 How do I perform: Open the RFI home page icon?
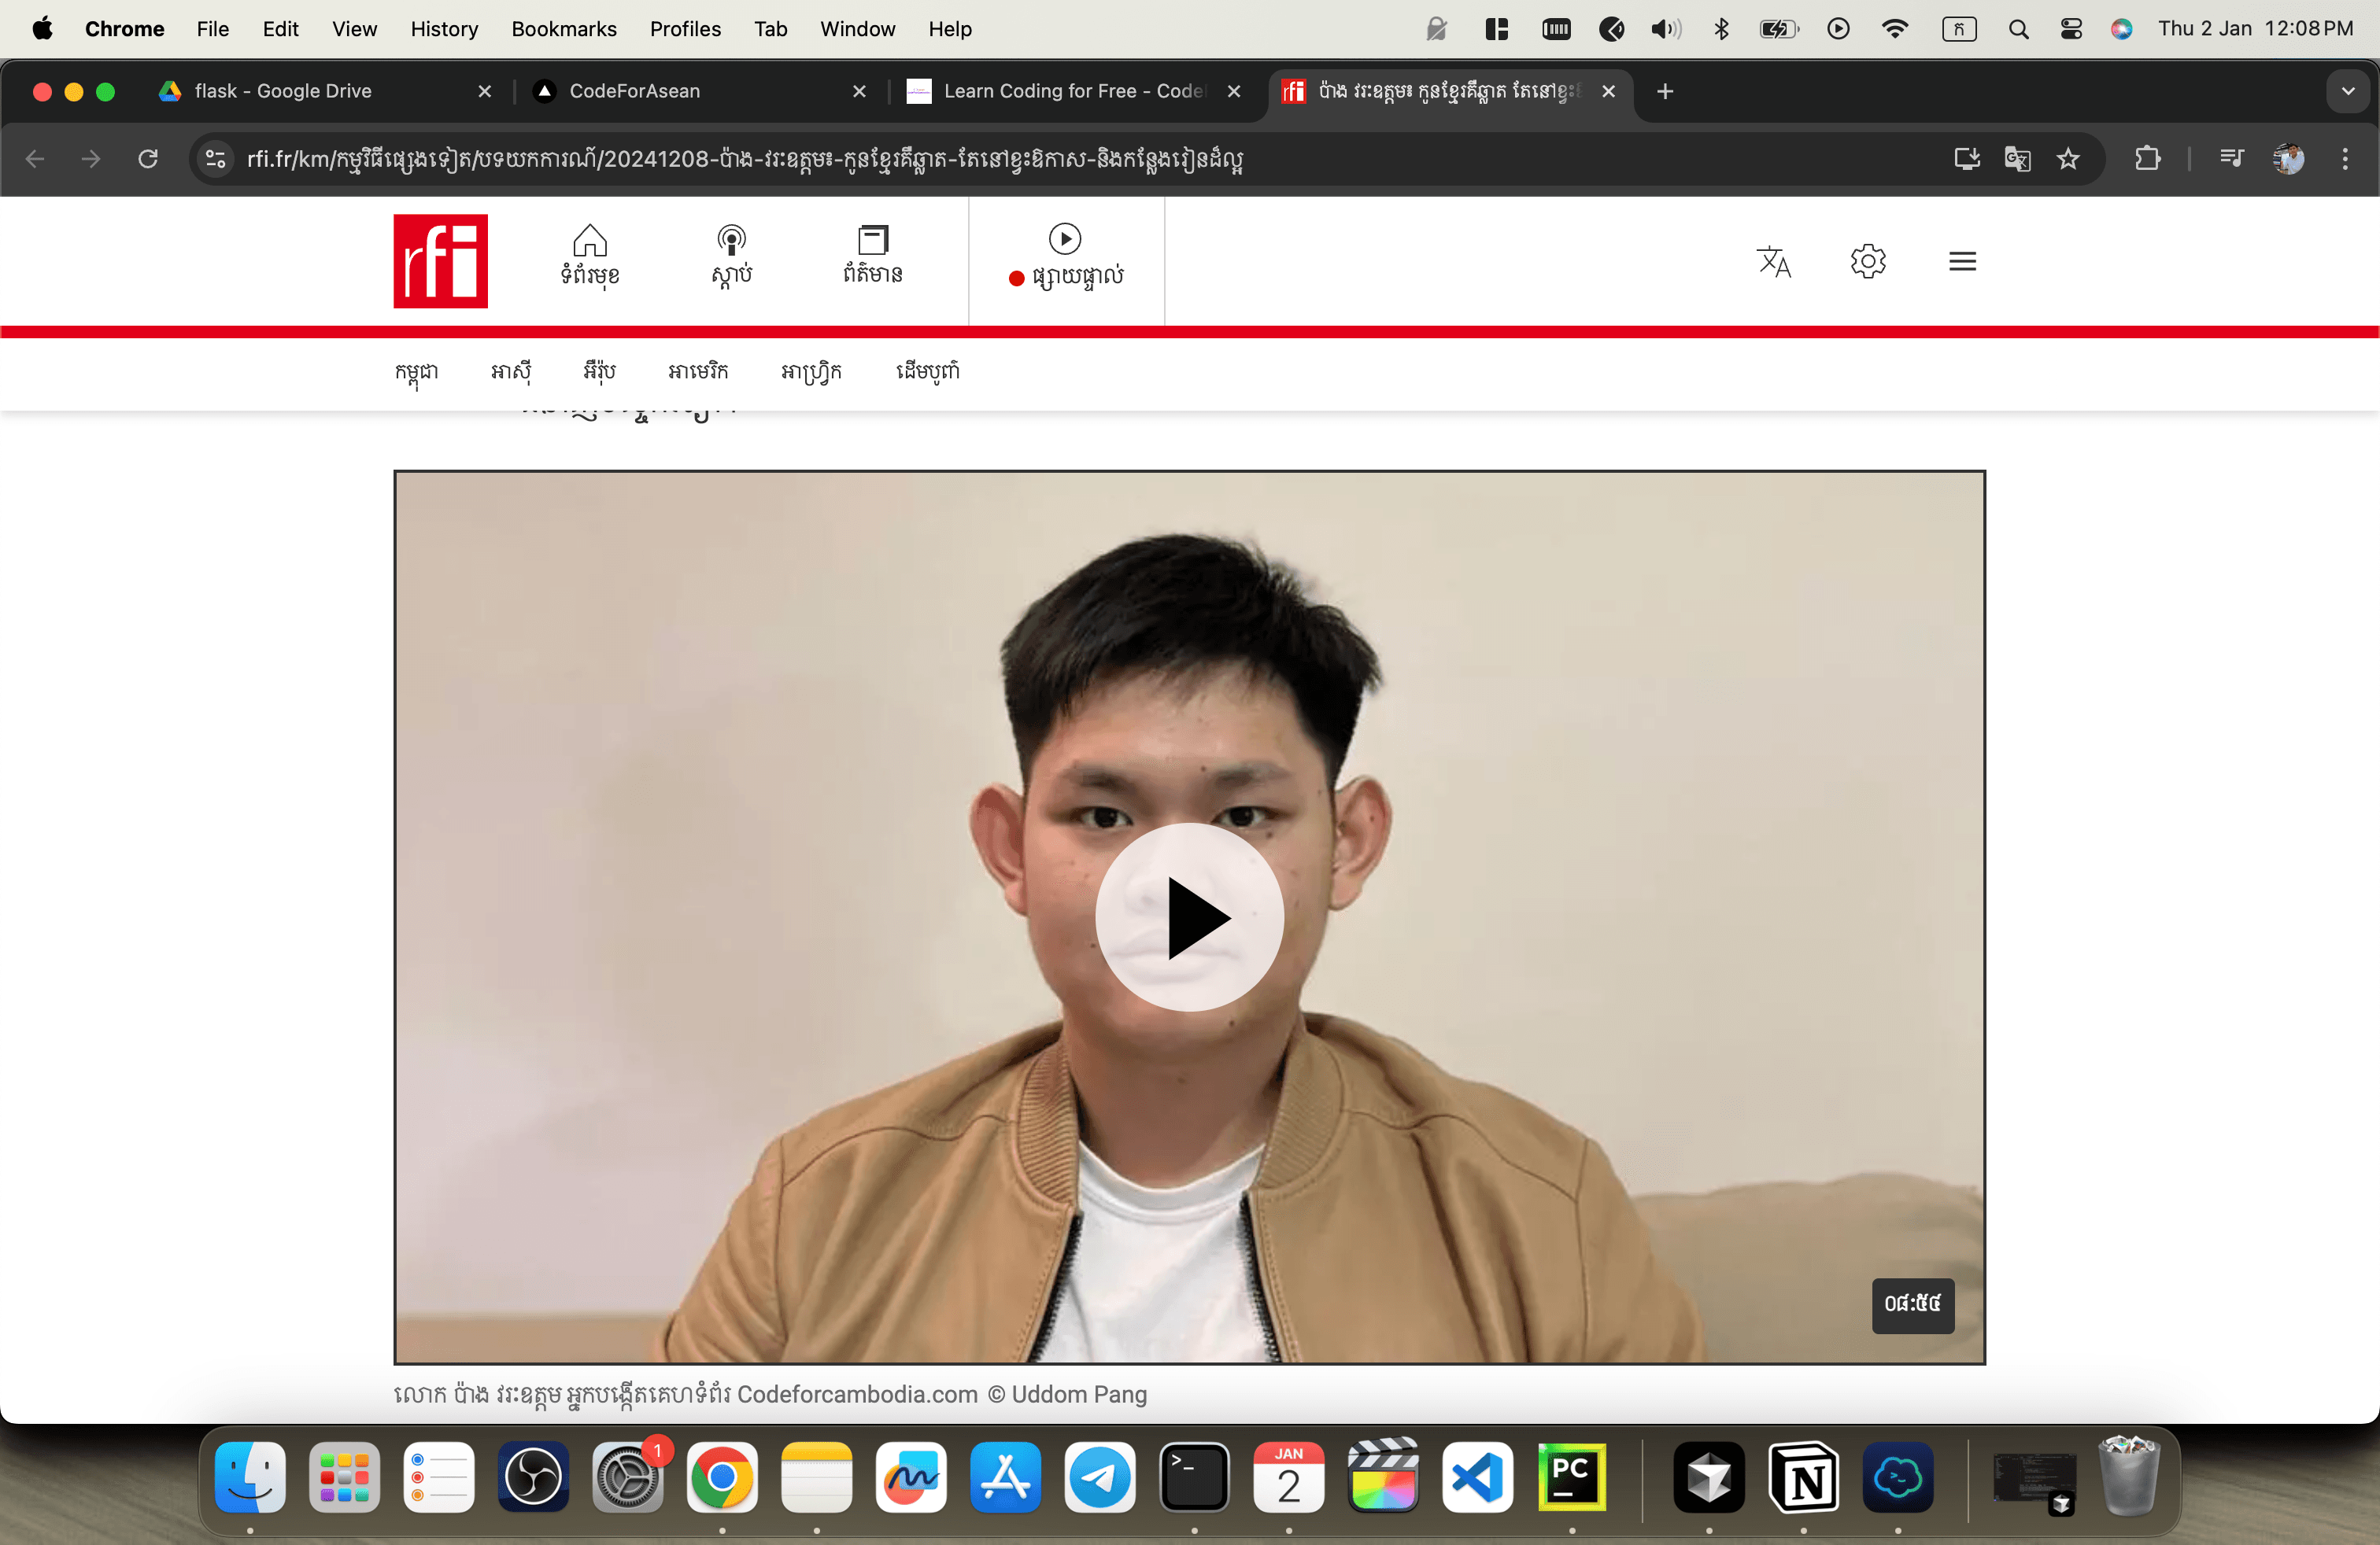tap(590, 255)
